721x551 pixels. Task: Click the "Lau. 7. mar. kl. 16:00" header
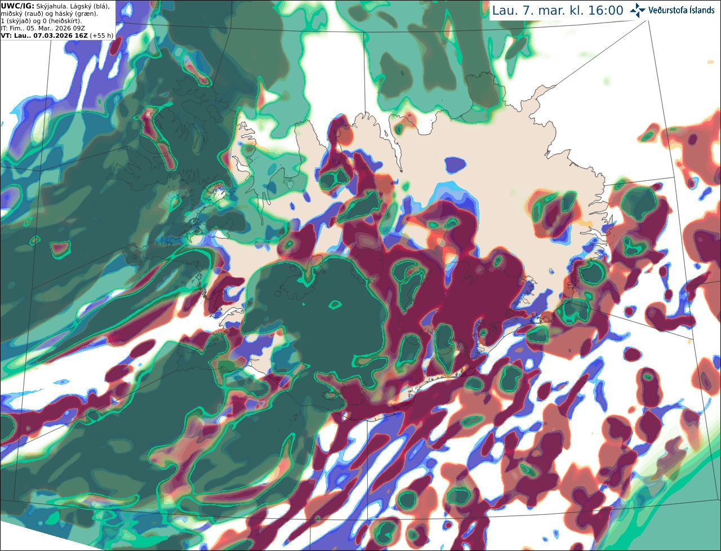coord(558,10)
